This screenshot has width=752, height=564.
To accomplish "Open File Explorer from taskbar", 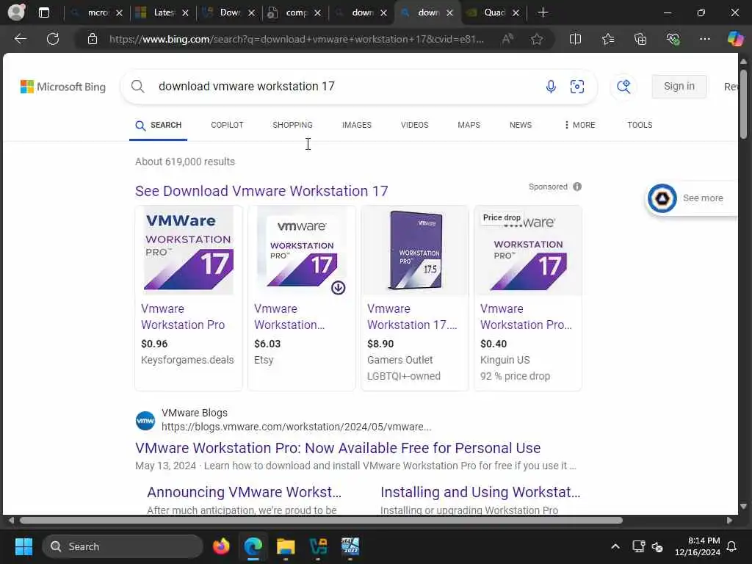I will [286, 546].
